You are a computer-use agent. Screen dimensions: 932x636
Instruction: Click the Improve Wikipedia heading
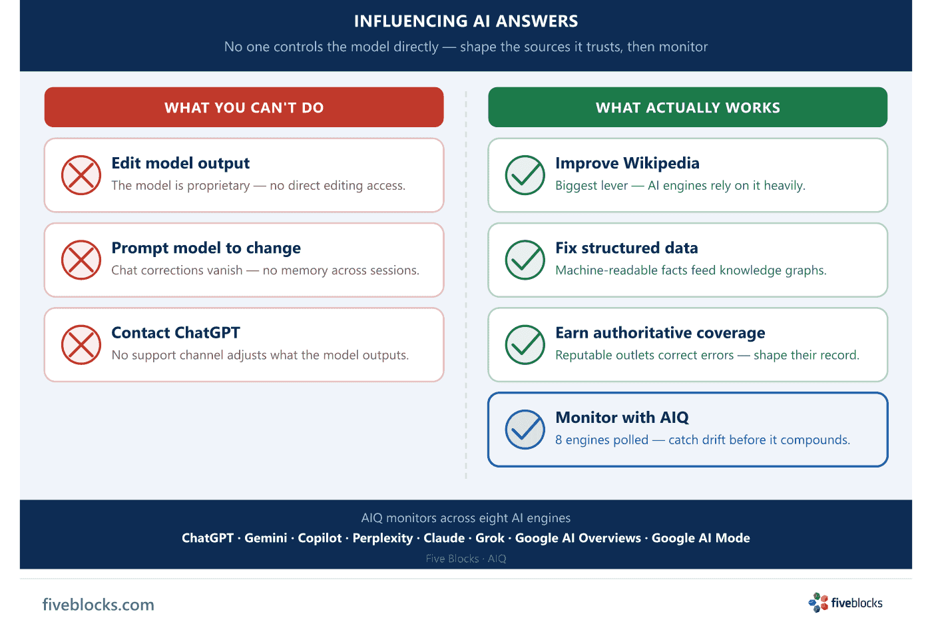coord(627,163)
